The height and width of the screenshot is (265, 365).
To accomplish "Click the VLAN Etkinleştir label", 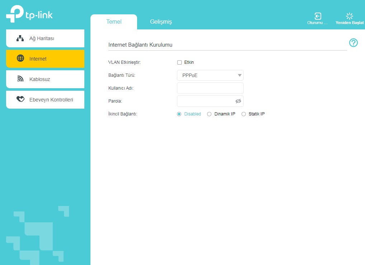I will click(x=125, y=62).
